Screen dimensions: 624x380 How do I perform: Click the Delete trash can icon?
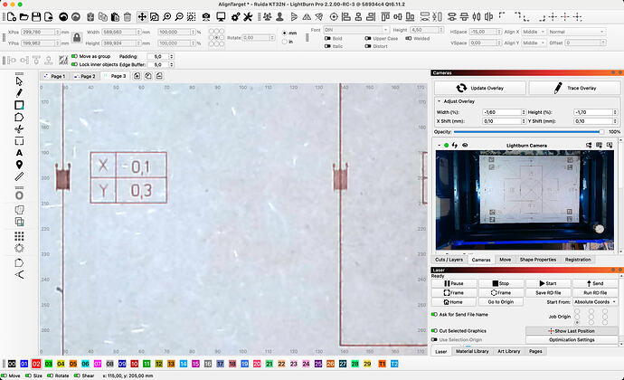pos(128,16)
